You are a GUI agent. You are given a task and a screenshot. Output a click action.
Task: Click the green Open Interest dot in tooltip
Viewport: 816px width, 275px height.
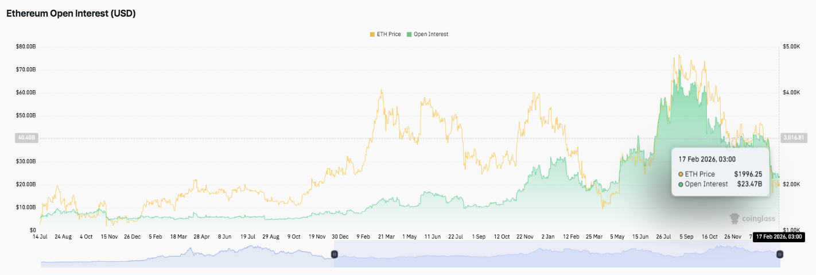681,184
